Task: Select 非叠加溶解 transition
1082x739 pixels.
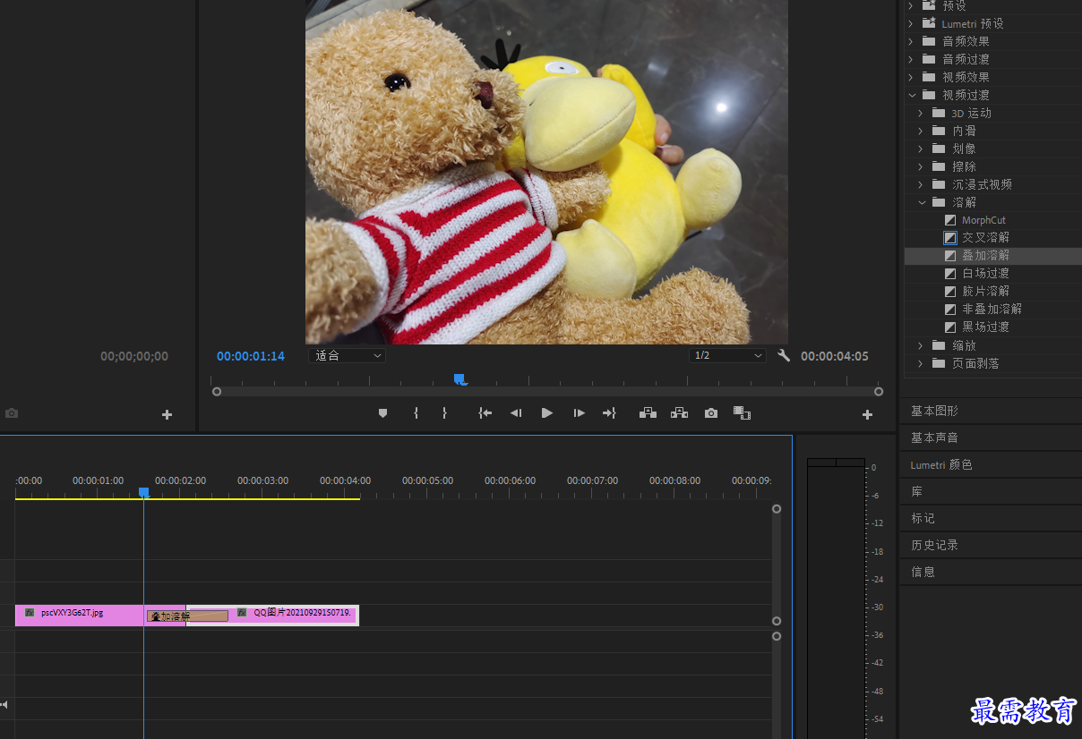Action: coord(992,310)
